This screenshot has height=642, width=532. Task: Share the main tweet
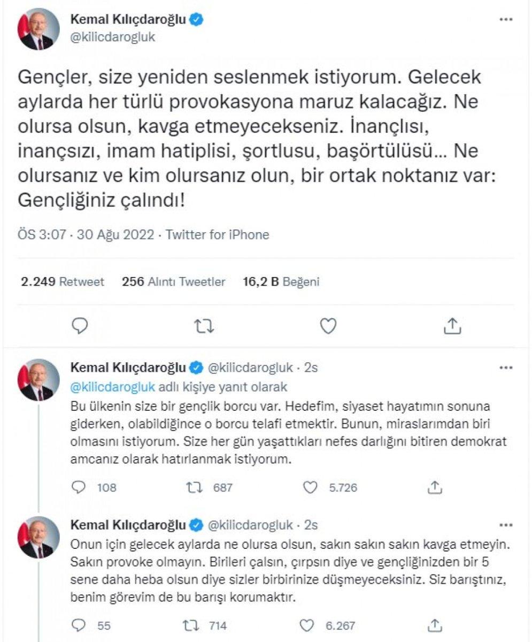click(452, 324)
